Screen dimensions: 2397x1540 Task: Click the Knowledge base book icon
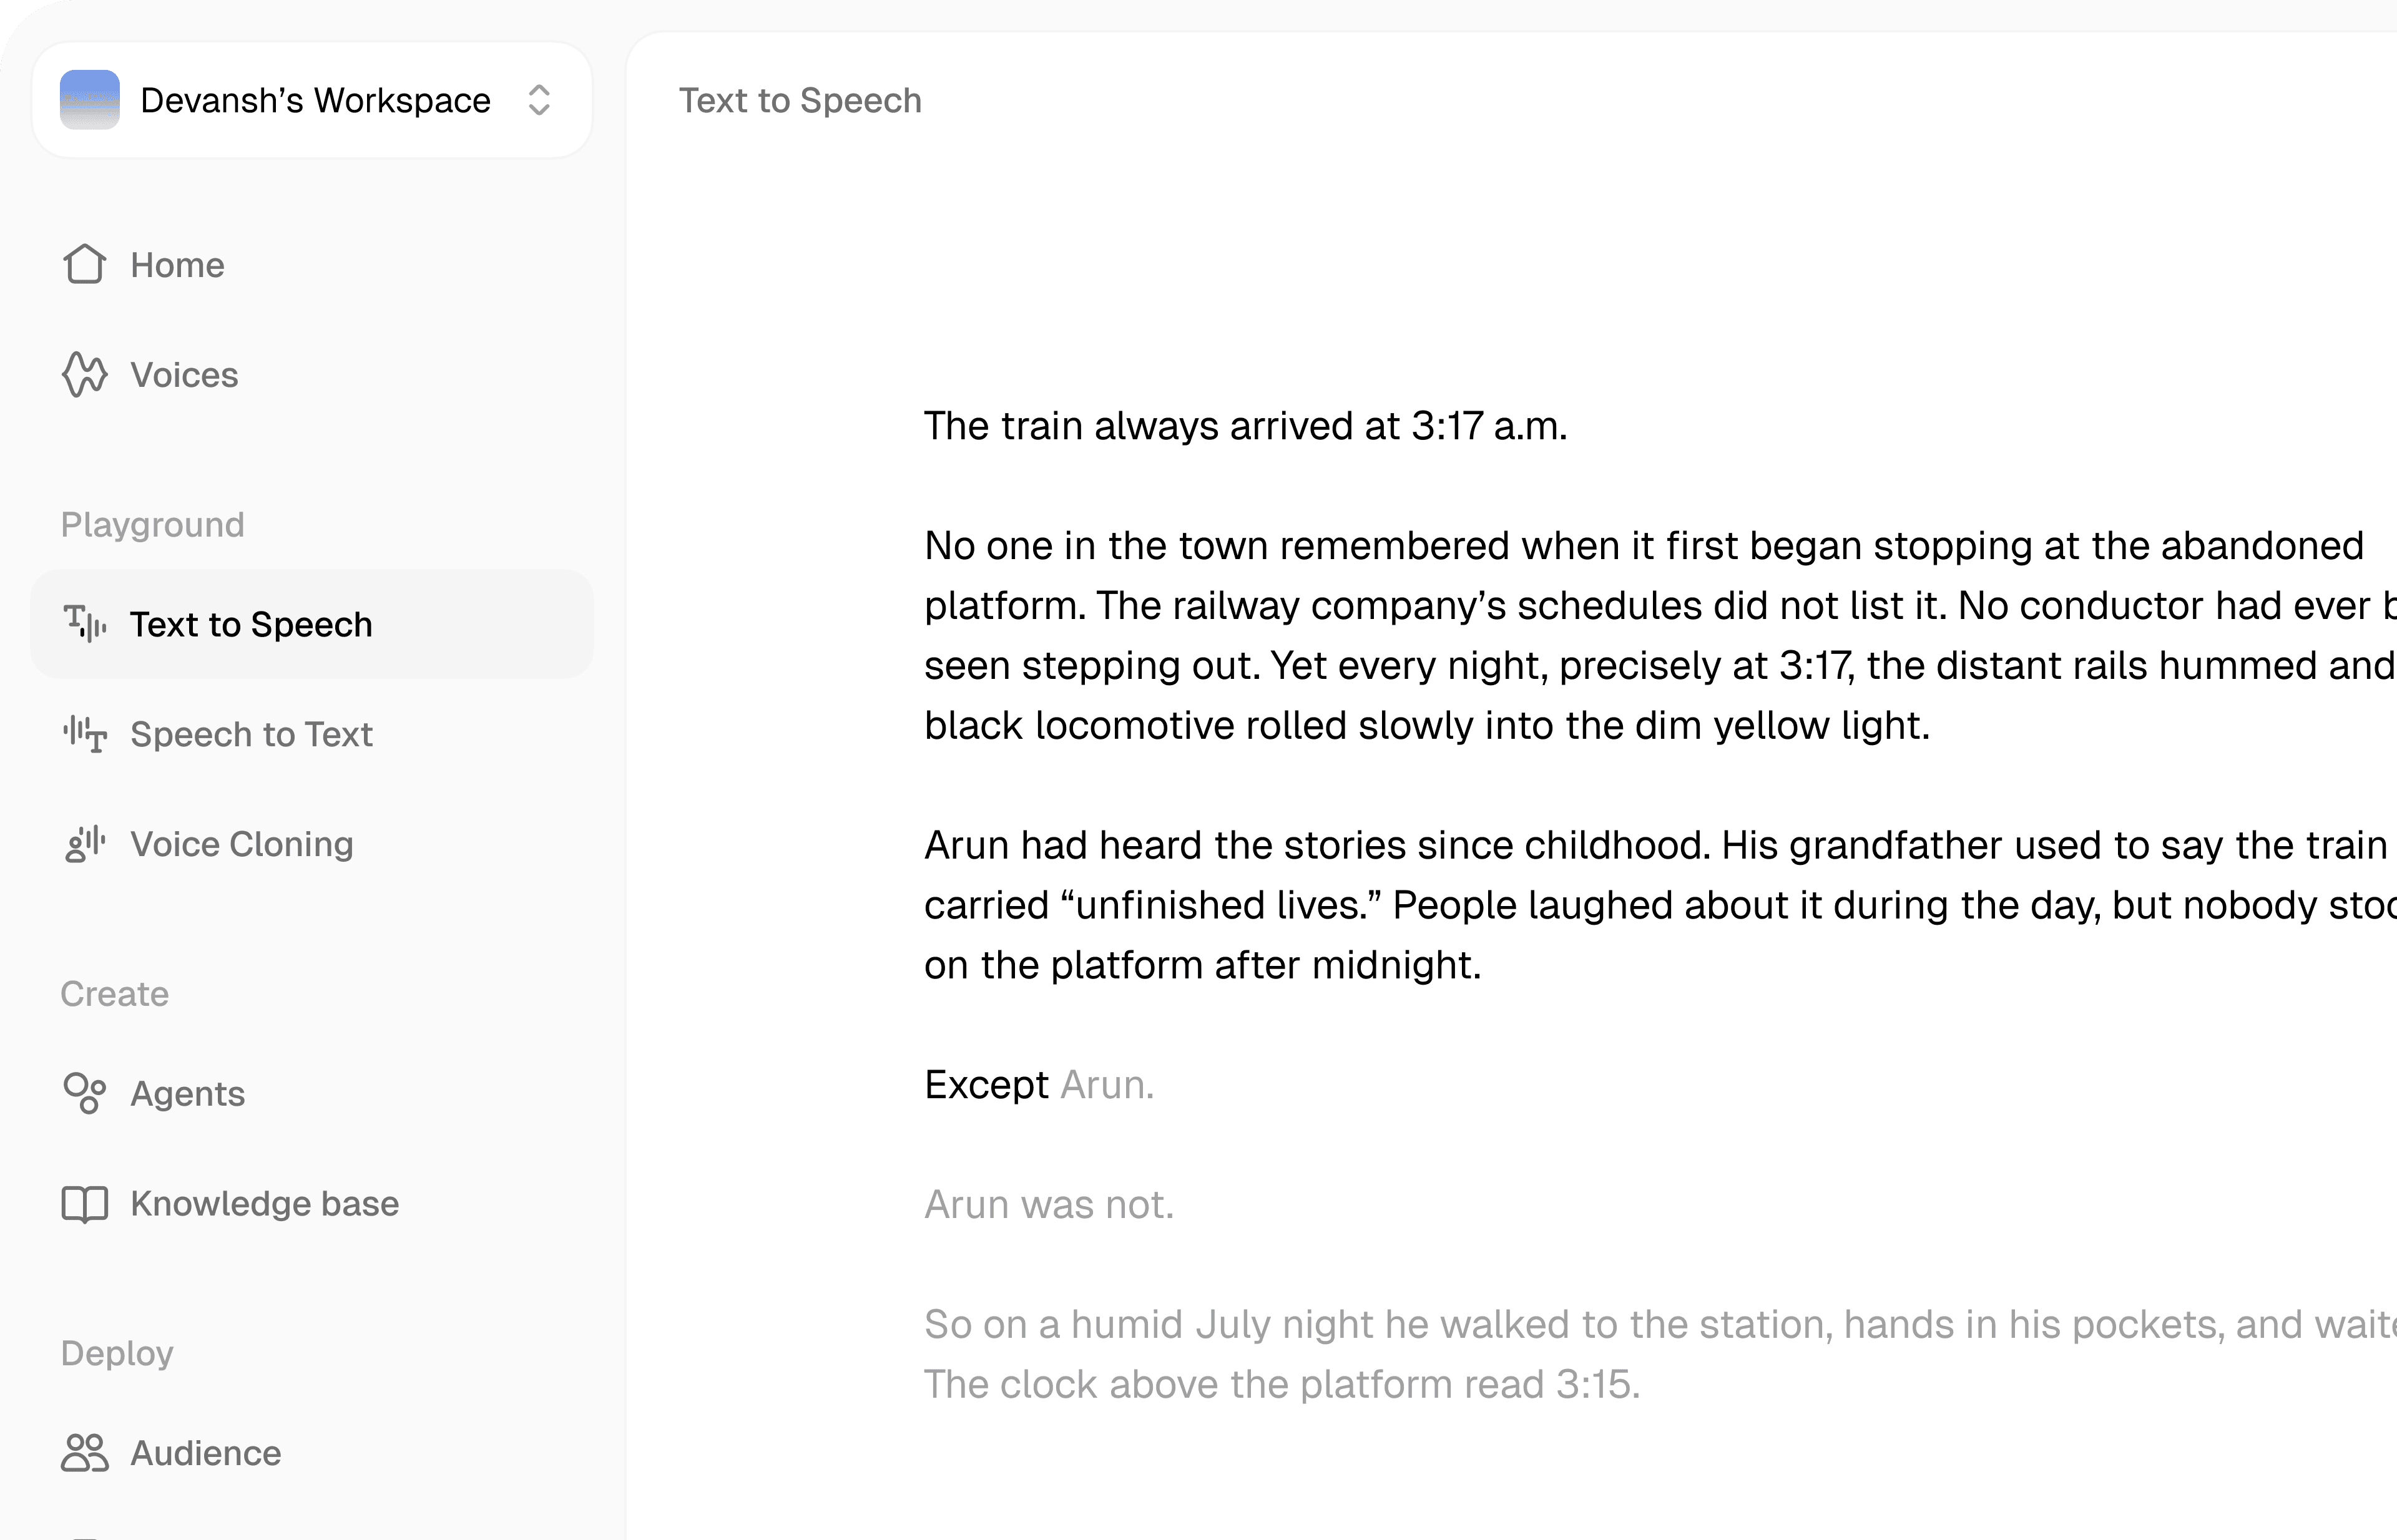point(84,1203)
